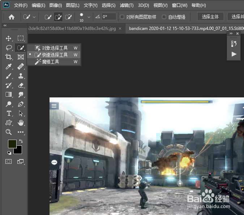This screenshot has height=215, width=244.
Task: Choose Add to Selection mode
Action: 58,17
